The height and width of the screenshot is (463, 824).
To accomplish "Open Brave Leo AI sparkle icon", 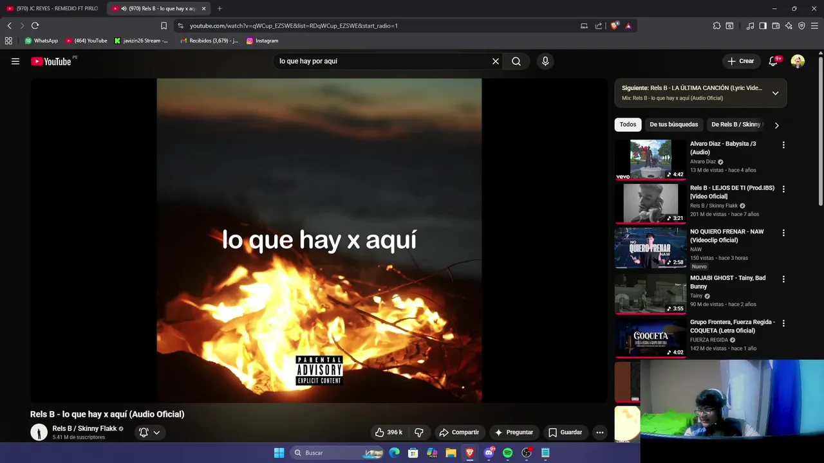I will pyautogui.click(x=789, y=26).
